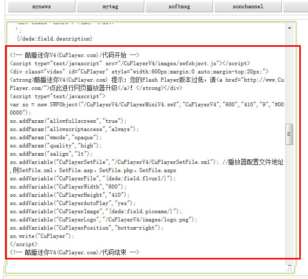This screenshot has width=308, height=279.
Task: Click the '代码结束' comment line
Action: click(x=74, y=252)
